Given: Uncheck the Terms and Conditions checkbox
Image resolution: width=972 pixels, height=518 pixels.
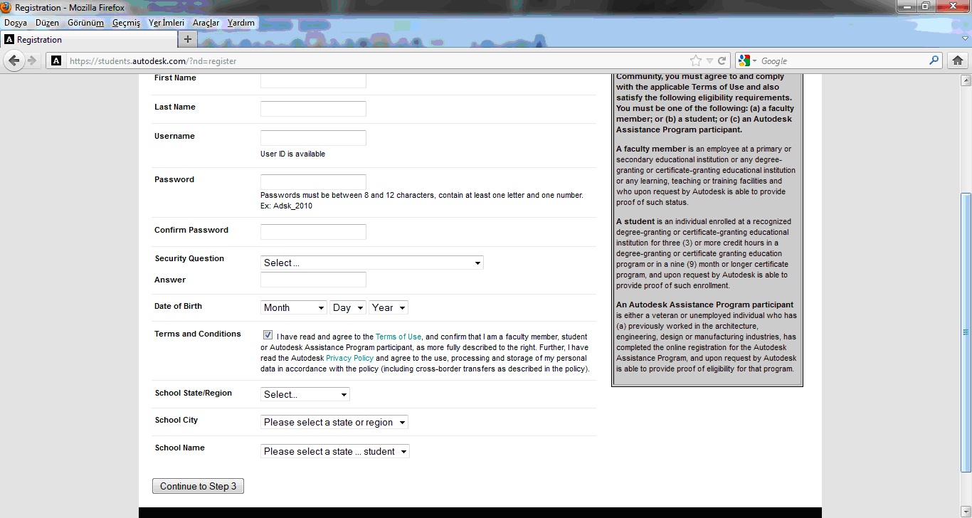Looking at the screenshot, I should pos(268,335).
